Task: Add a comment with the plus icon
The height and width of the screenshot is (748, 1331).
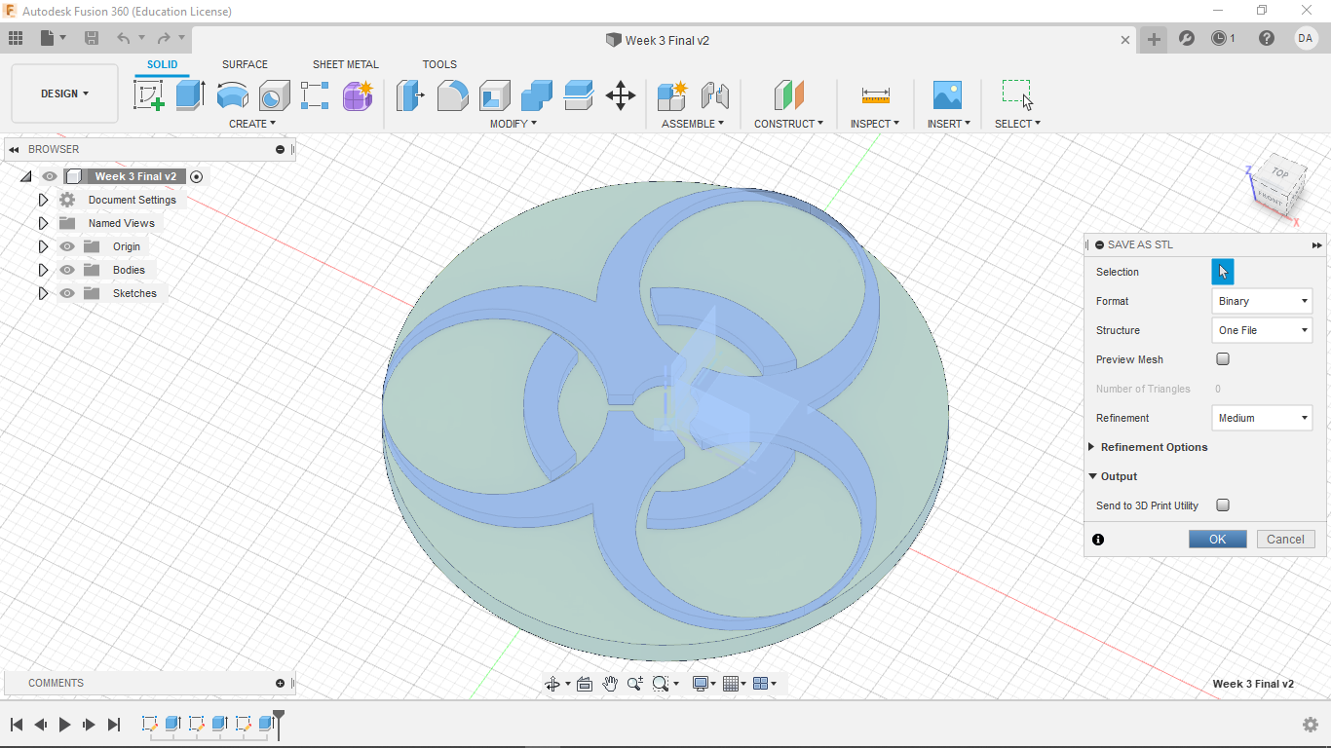Action: pyautogui.click(x=280, y=683)
